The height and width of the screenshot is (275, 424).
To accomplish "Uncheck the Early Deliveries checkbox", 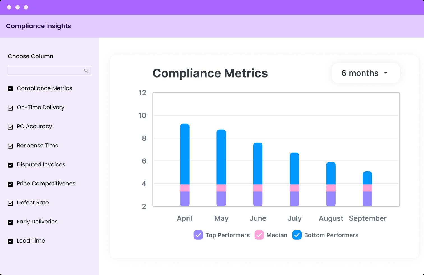I will [10, 222].
